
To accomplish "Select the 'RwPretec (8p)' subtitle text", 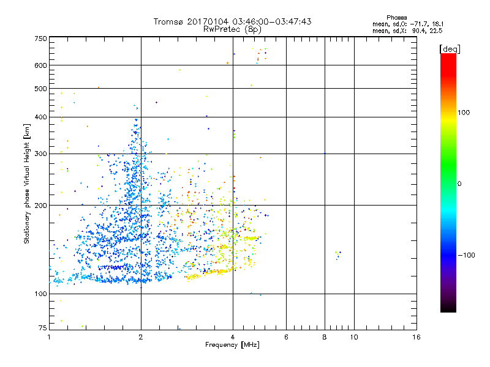I will (x=232, y=29).
